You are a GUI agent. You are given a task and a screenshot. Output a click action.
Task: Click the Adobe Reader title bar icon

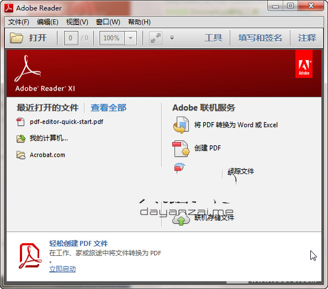pos(9,8)
